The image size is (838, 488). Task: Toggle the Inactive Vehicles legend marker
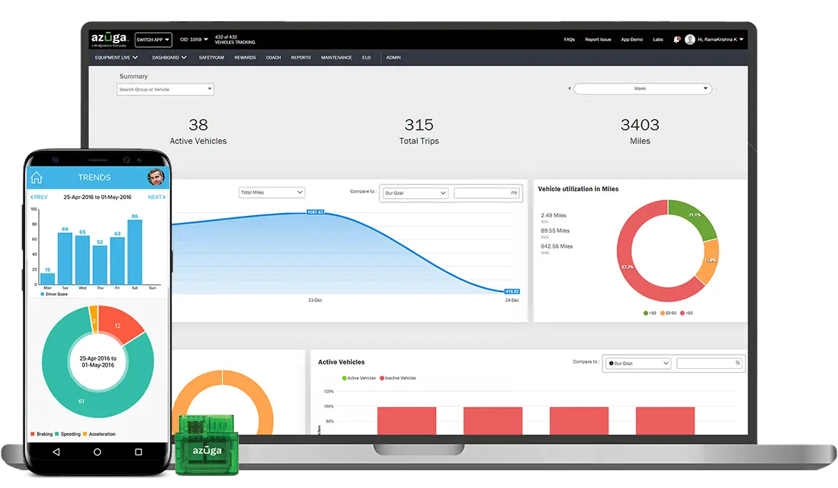382,378
